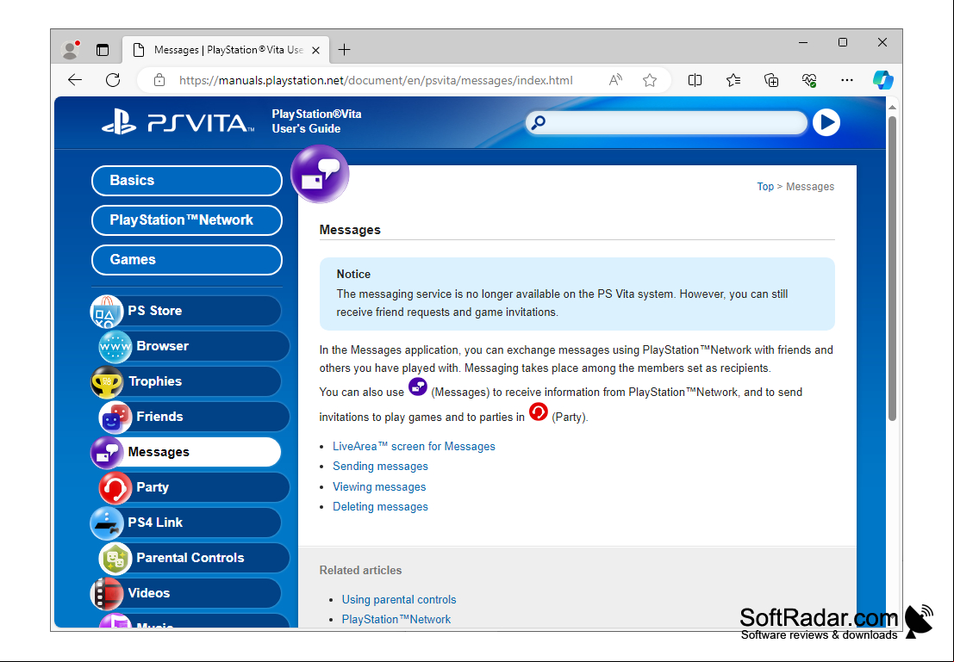This screenshot has height=662, width=954.
Task: Click the search magnifier icon in the guide
Action: pyautogui.click(x=539, y=123)
